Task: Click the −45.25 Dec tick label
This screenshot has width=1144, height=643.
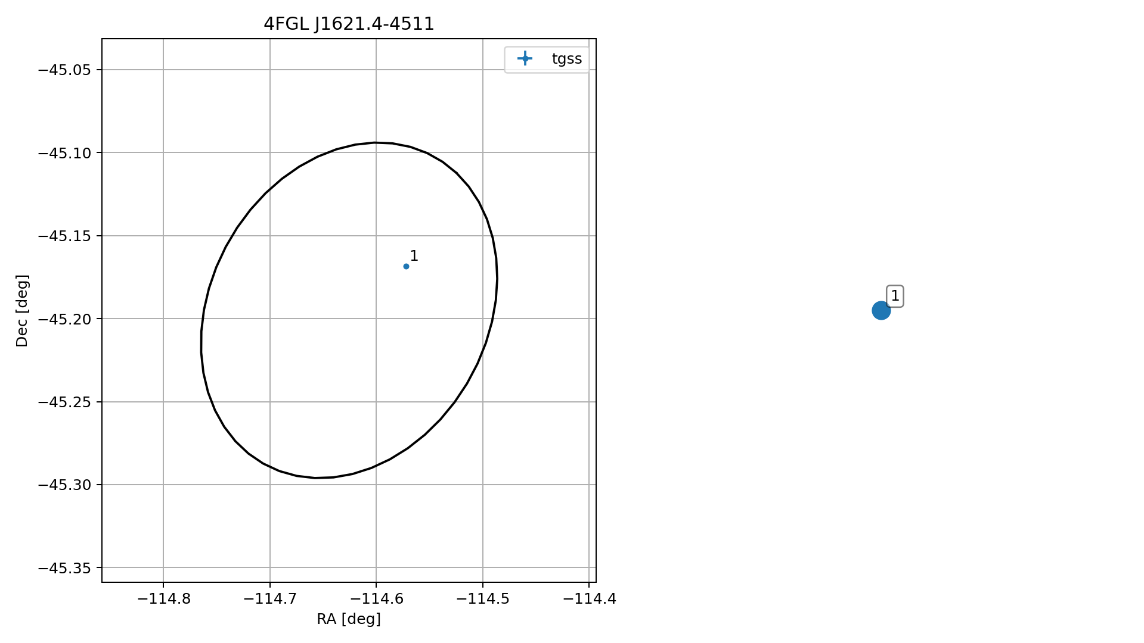Action: point(64,402)
